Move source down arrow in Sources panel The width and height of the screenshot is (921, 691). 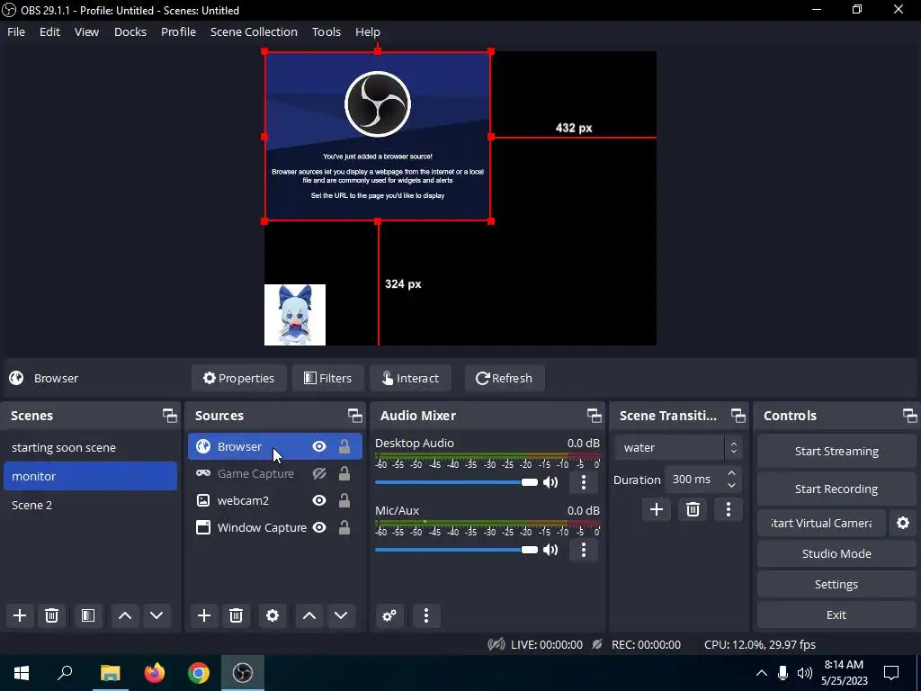pyautogui.click(x=341, y=615)
